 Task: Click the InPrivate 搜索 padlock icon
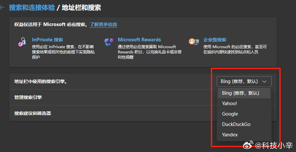point(22,42)
